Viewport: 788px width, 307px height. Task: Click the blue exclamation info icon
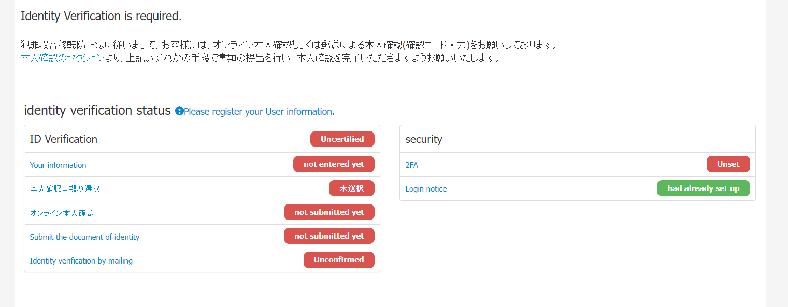179,111
